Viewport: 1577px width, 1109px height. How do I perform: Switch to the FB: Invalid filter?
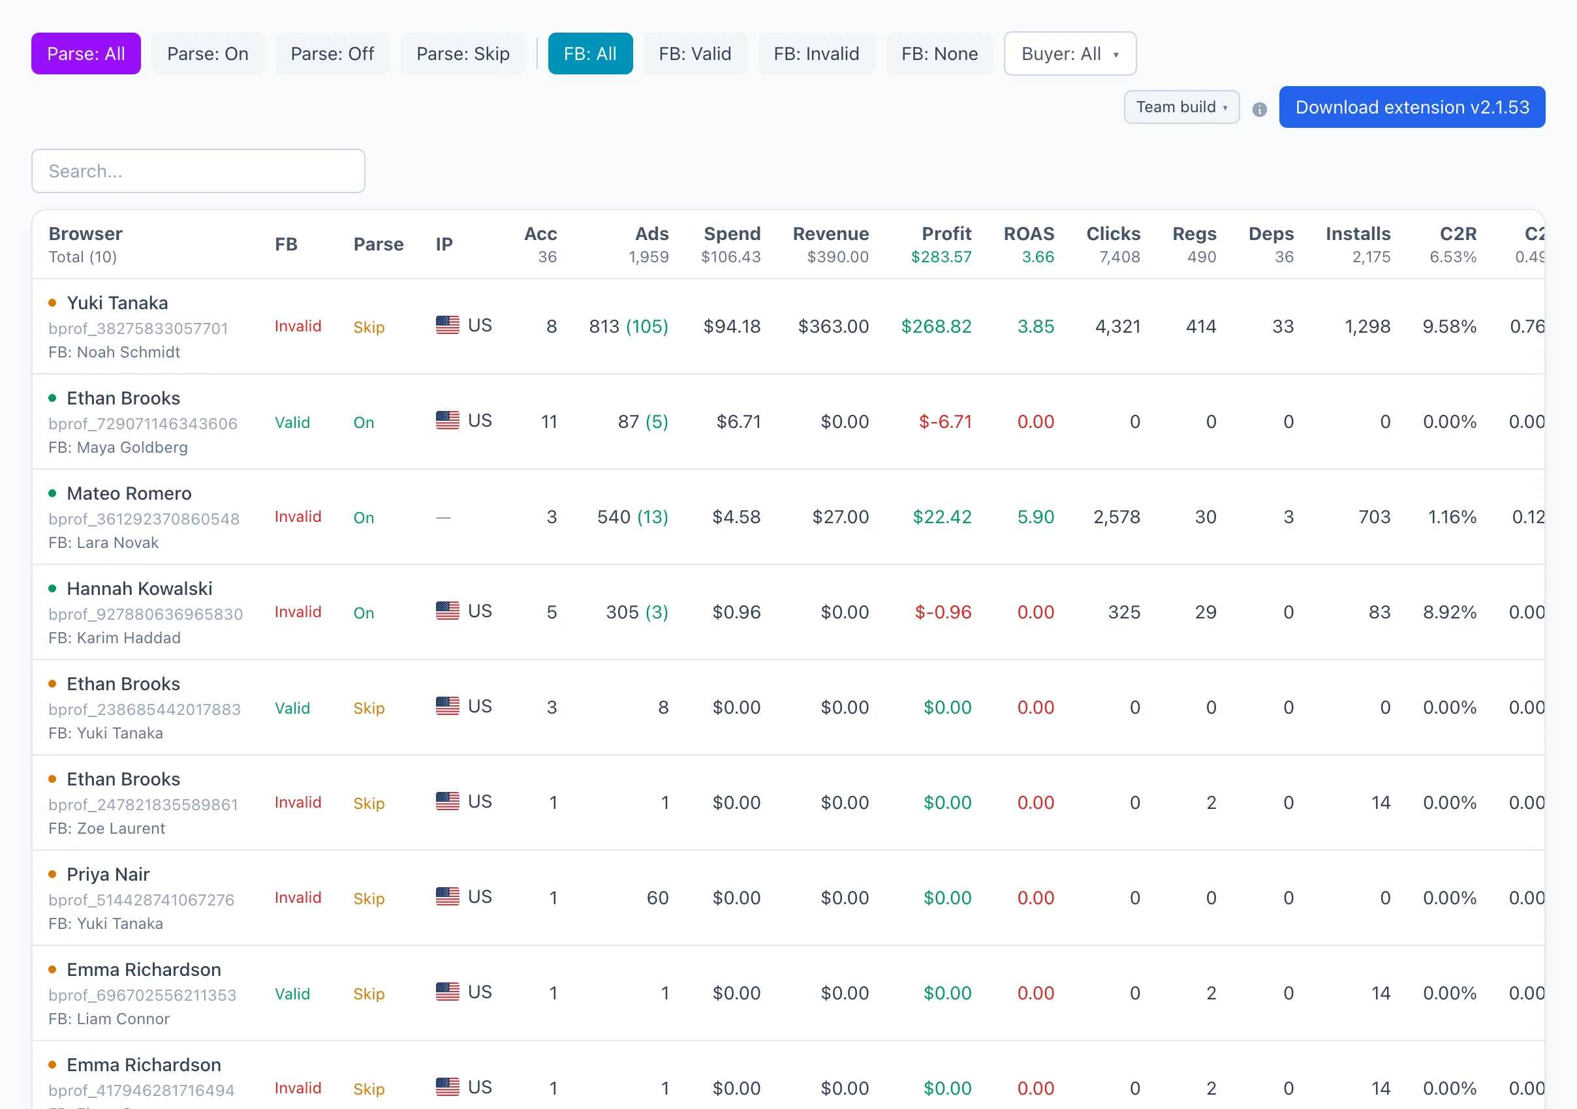pyautogui.click(x=816, y=53)
